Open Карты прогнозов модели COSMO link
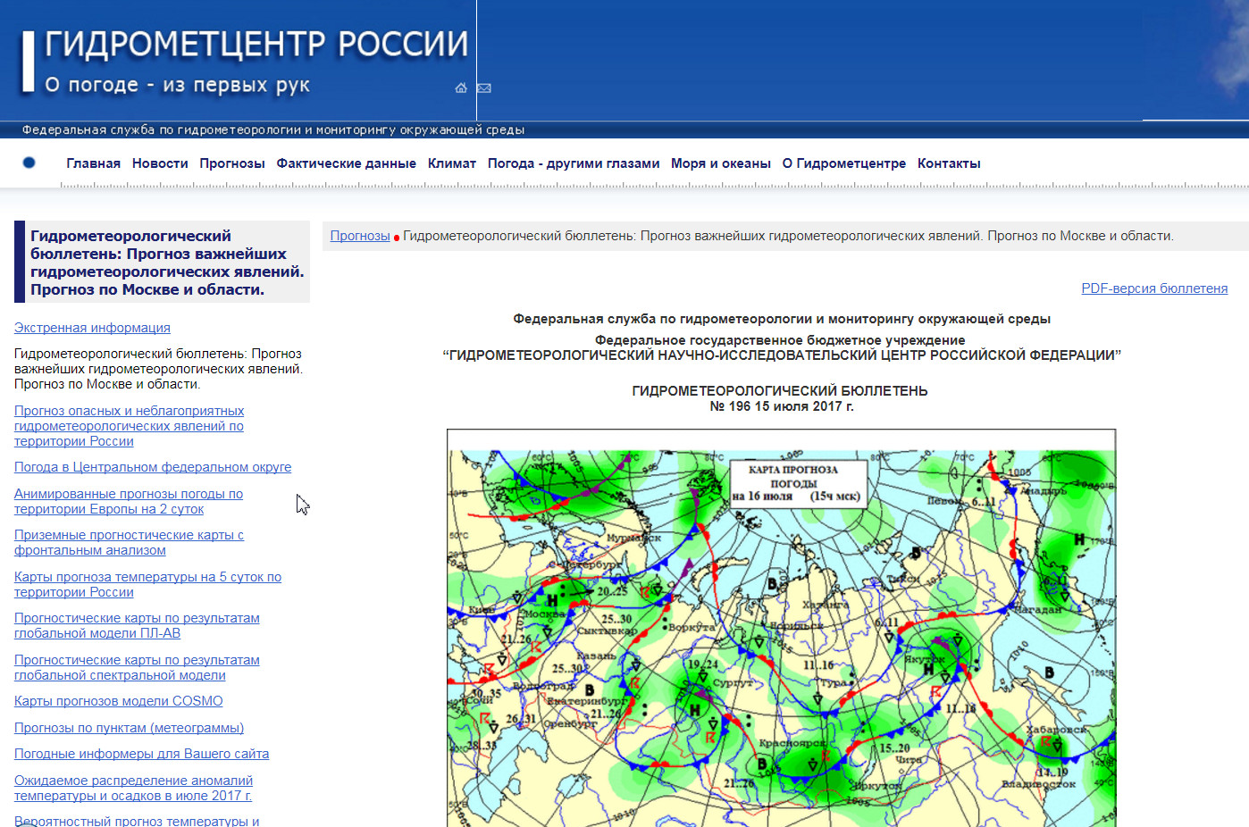Image resolution: width=1249 pixels, height=827 pixels. pyautogui.click(x=119, y=701)
